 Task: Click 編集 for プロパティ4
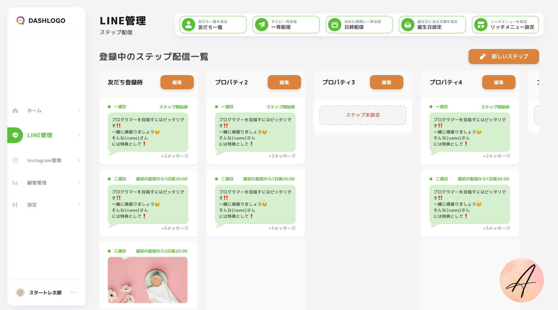[499, 82]
